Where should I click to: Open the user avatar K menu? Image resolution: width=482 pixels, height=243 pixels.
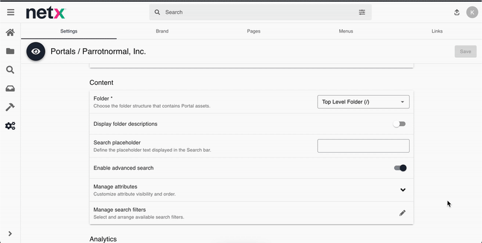pyautogui.click(x=472, y=12)
